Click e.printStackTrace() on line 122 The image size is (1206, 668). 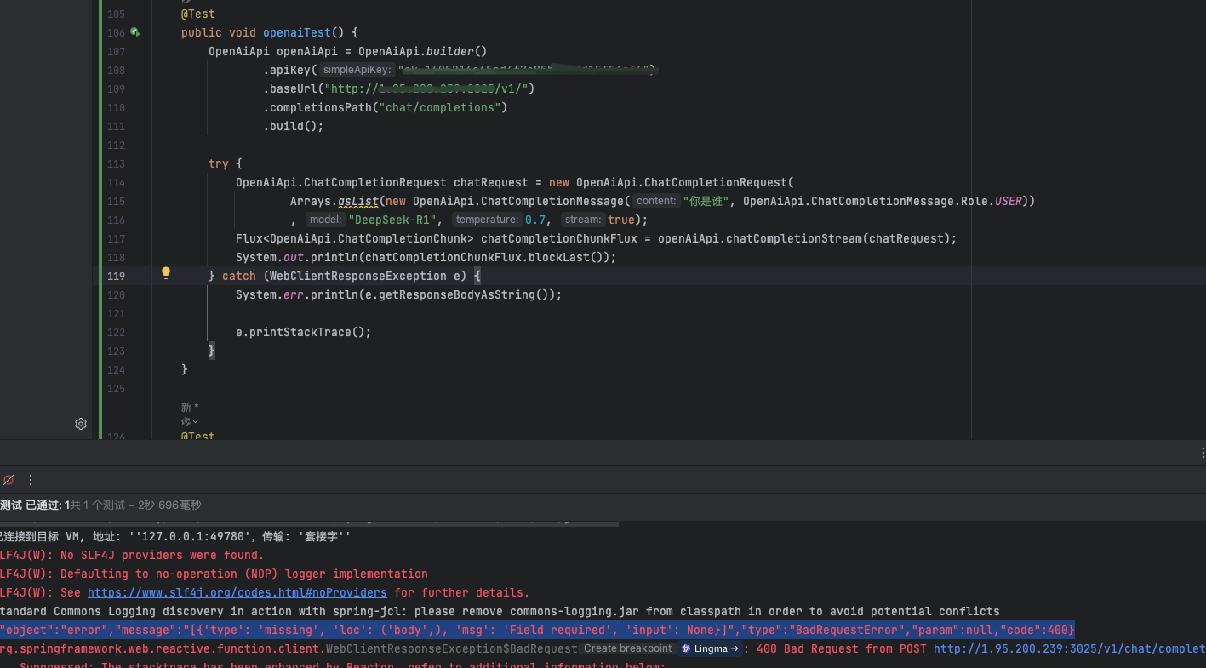304,332
